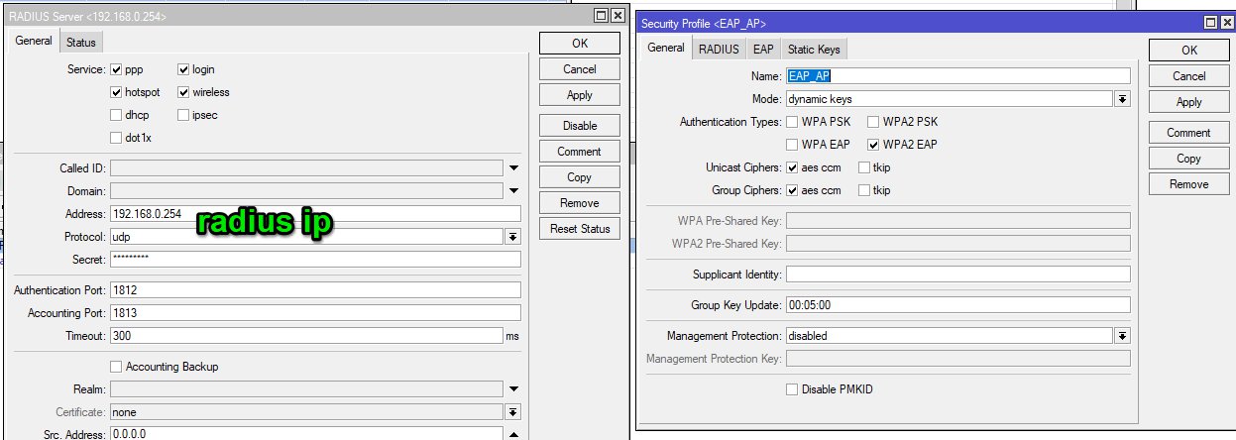Click the Timeout field 300

coord(306,336)
